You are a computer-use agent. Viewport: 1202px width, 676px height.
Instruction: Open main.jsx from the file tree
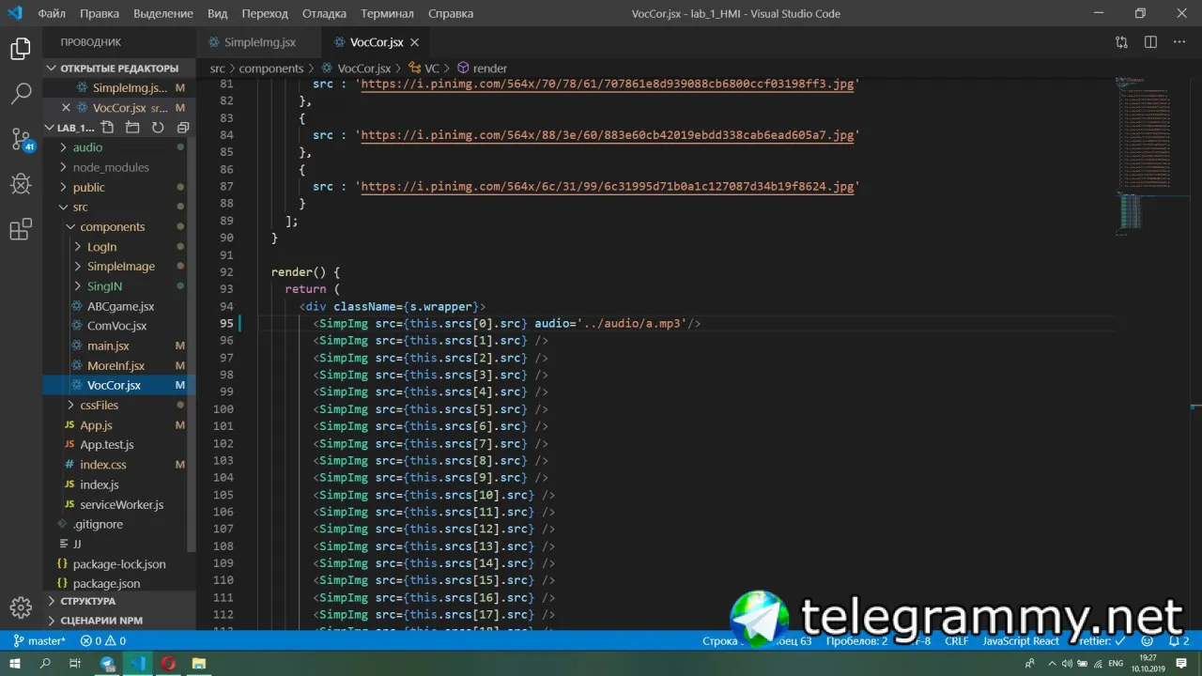coord(108,346)
